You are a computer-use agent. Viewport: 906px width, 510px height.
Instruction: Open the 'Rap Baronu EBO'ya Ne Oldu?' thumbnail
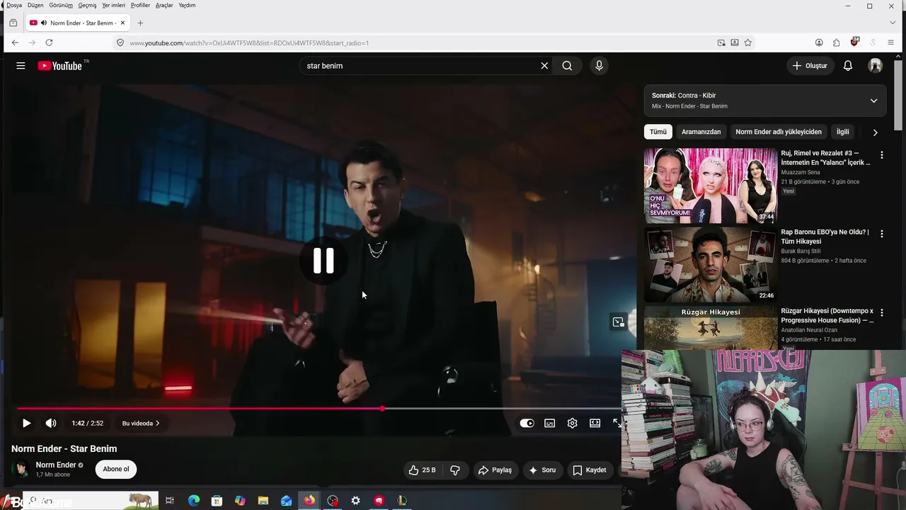tap(710, 264)
